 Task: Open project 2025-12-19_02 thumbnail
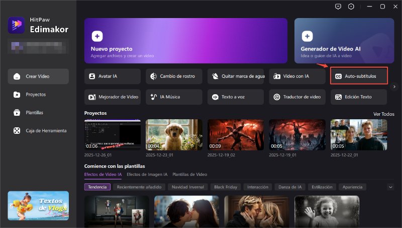(235, 135)
